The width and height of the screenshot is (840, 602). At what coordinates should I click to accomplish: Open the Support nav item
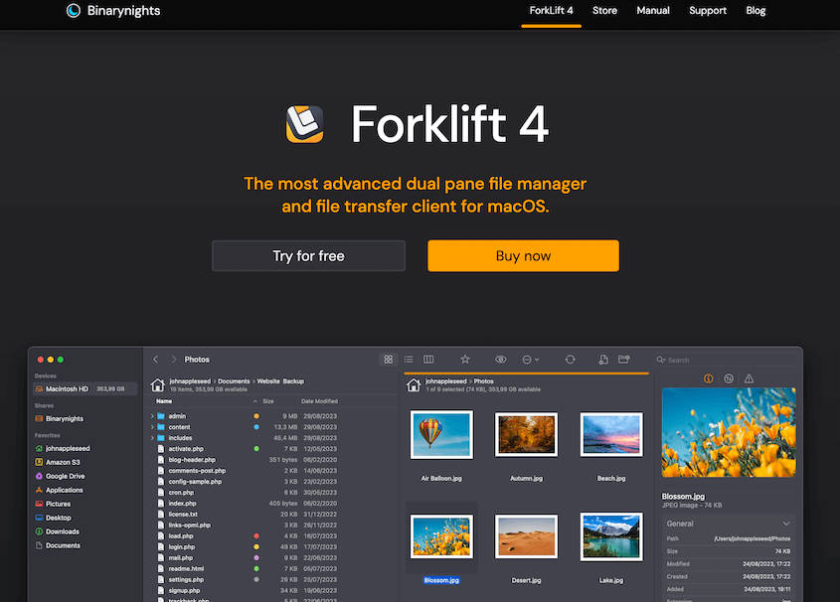pos(707,11)
